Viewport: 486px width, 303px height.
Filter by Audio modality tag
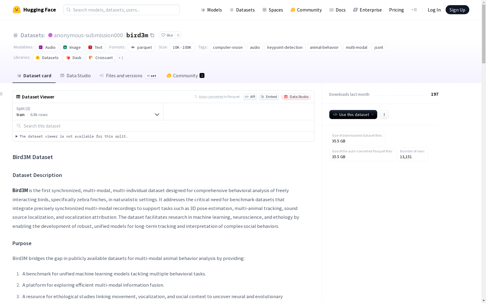coord(47,47)
